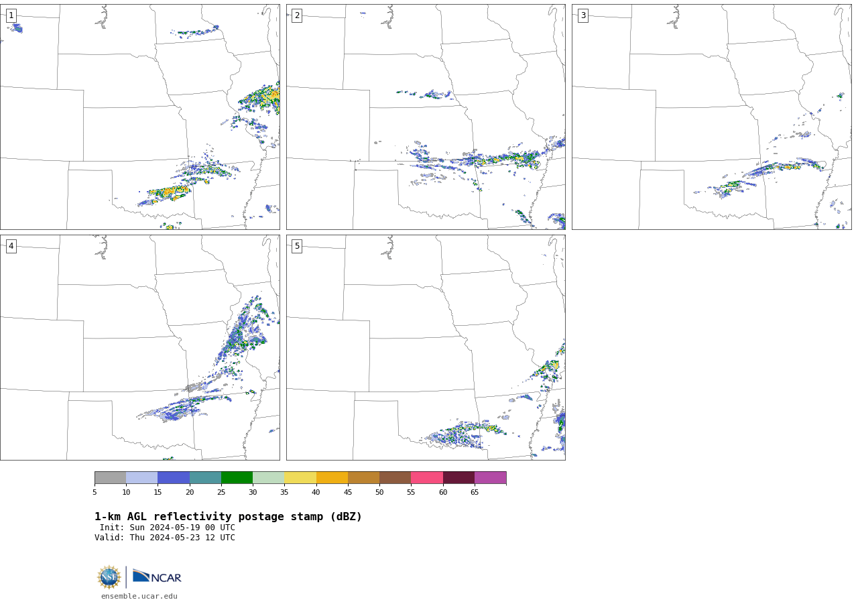The width and height of the screenshot is (858, 604).
Task: Select the pale green 30-35 dBZ swatch
Action: [269, 478]
